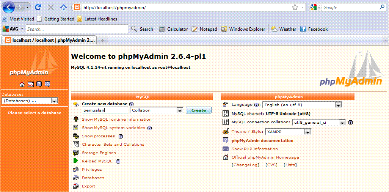
Task: Click the database name field containing penjualan
Action: (105, 110)
